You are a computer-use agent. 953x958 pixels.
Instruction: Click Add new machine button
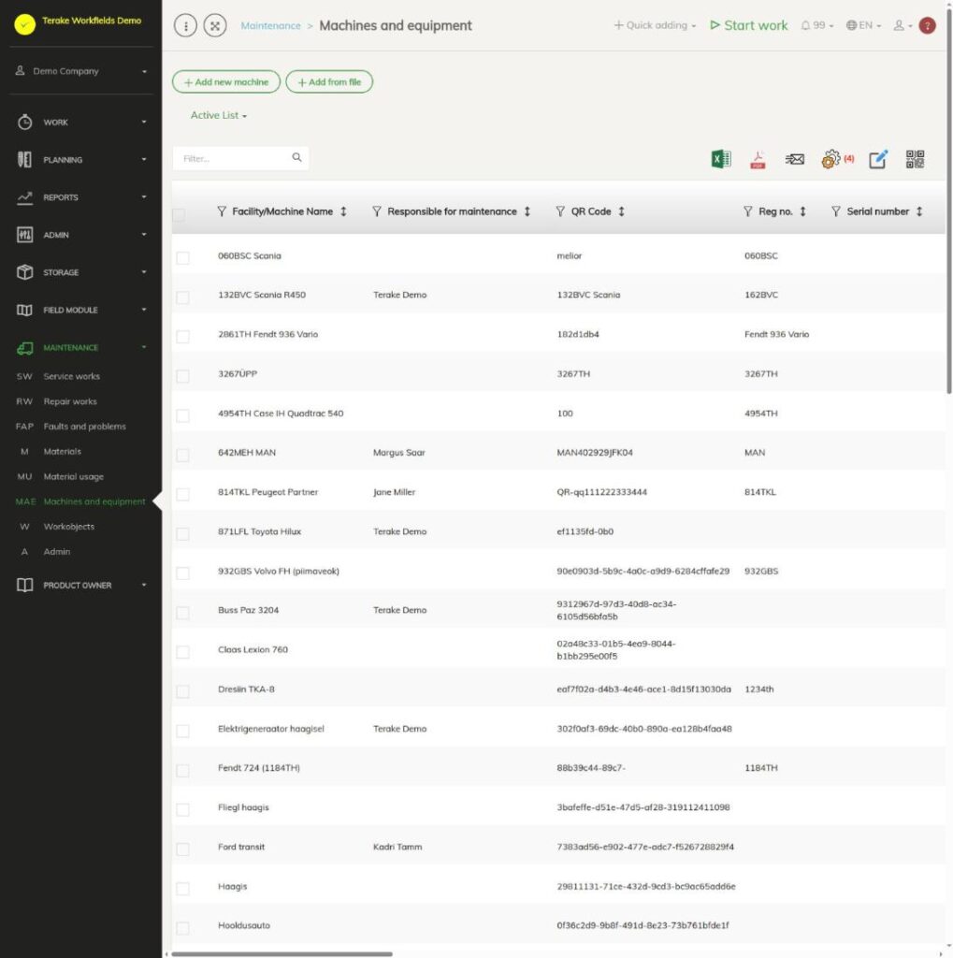click(x=226, y=82)
